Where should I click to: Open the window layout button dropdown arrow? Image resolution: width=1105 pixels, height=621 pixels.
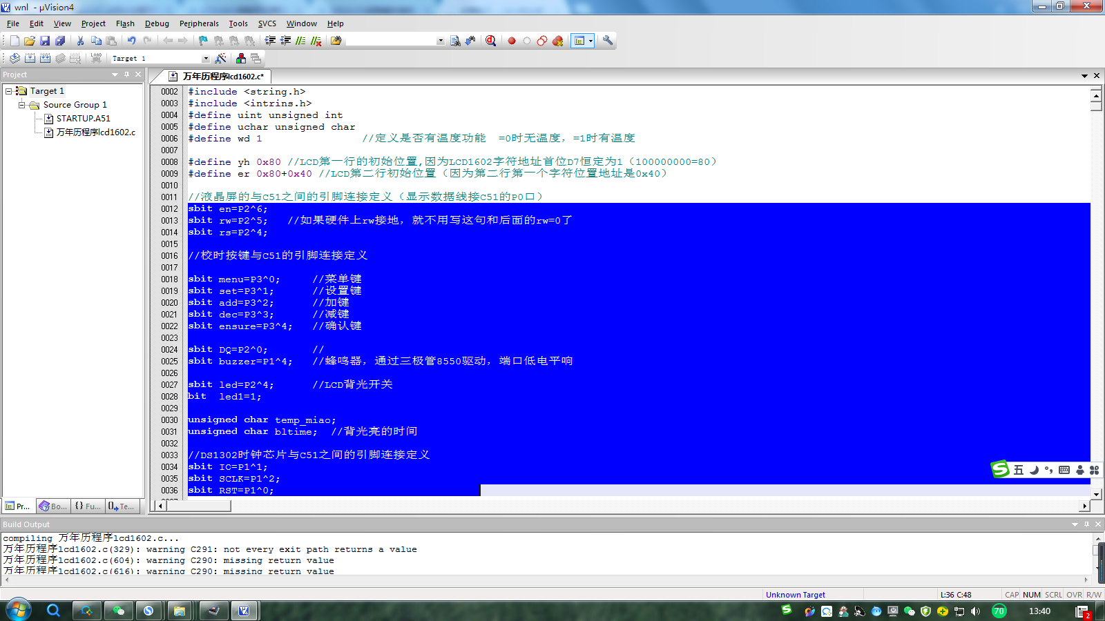(x=590, y=41)
